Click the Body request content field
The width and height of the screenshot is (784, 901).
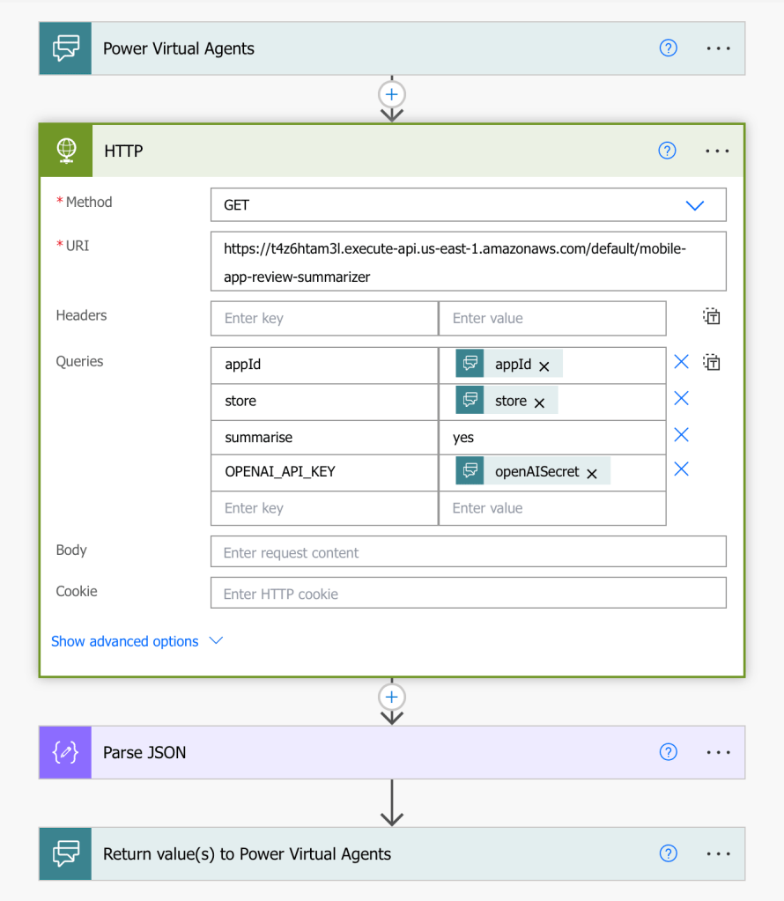468,552
